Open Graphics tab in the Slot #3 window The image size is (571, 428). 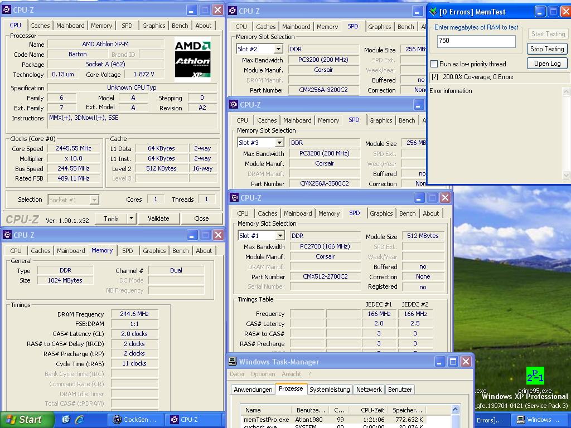click(380, 120)
